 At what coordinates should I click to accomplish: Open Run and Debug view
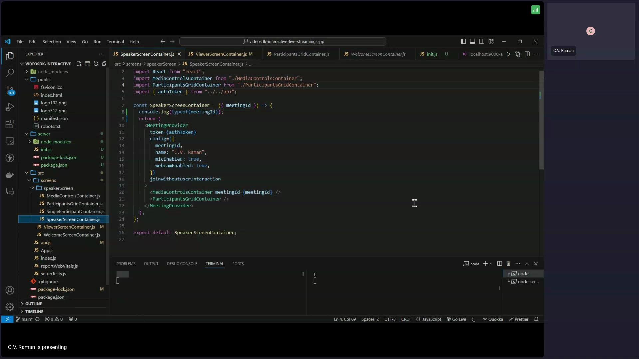tap(10, 107)
